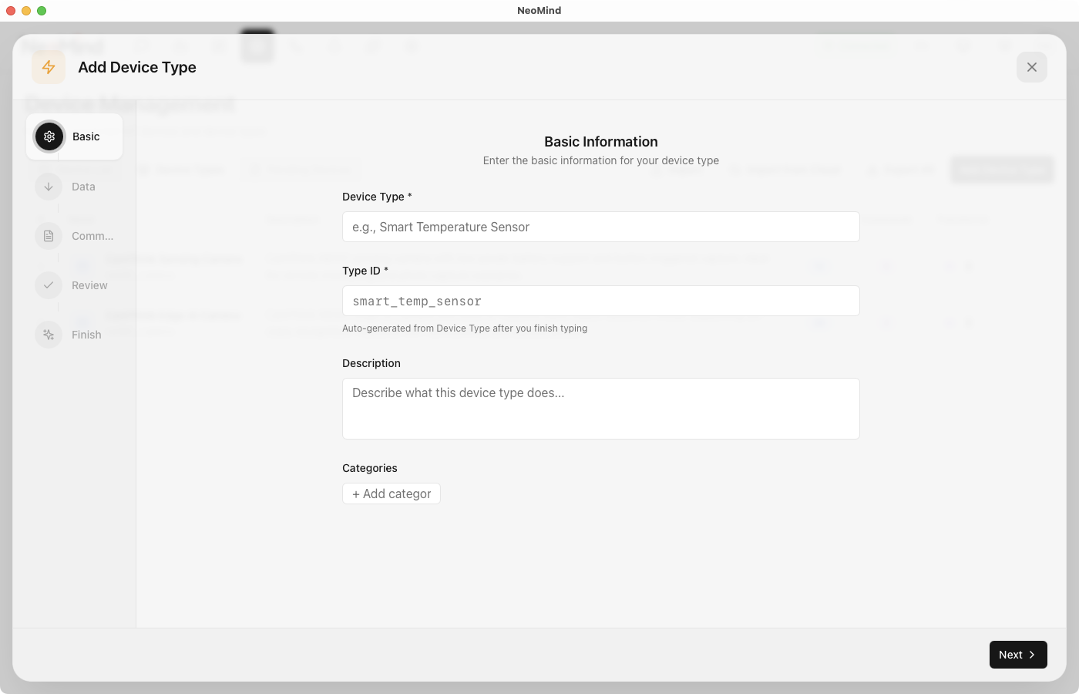
Task: Click the document icon next to the Comm step
Action: [x=49, y=235]
